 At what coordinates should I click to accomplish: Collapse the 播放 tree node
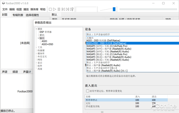click(x=36, y=29)
